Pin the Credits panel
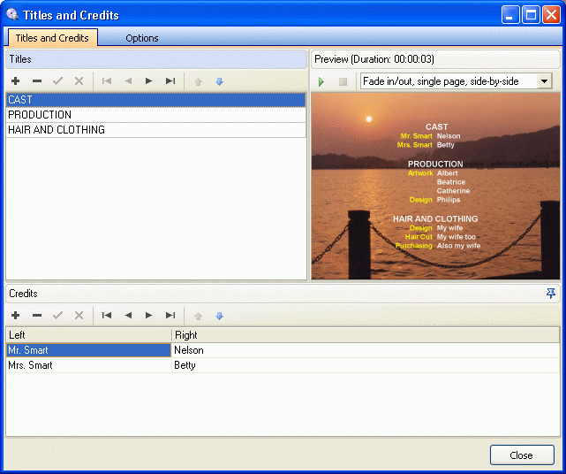Screen dimensions: 566x474 click(x=551, y=294)
